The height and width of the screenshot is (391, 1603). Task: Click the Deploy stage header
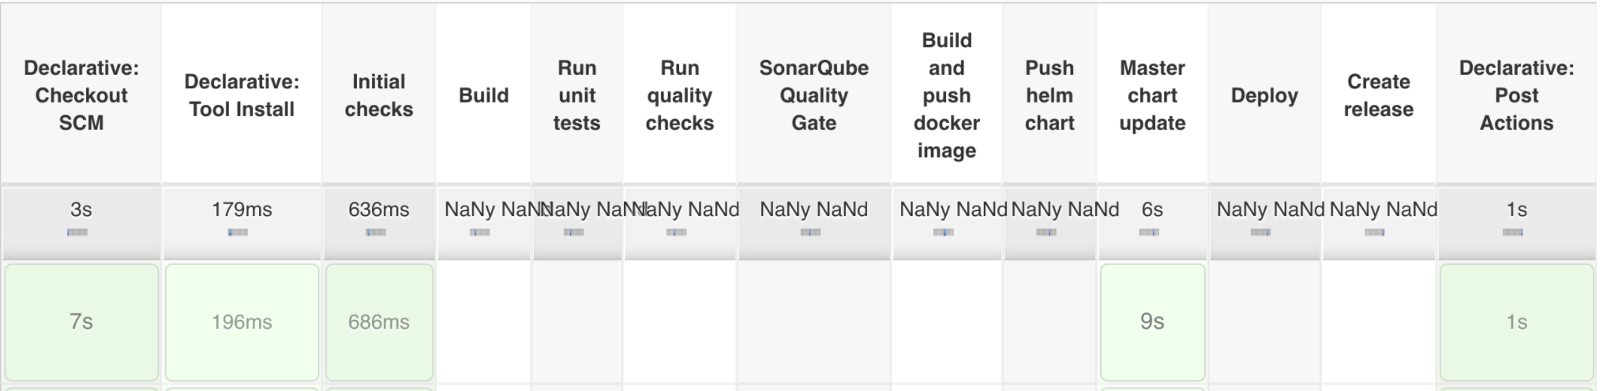[1264, 95]
